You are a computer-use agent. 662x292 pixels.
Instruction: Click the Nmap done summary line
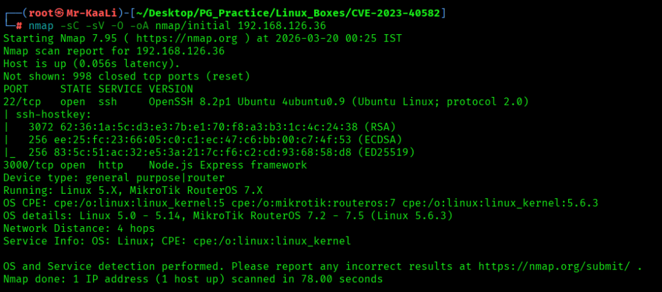click(x=193, y=279)
